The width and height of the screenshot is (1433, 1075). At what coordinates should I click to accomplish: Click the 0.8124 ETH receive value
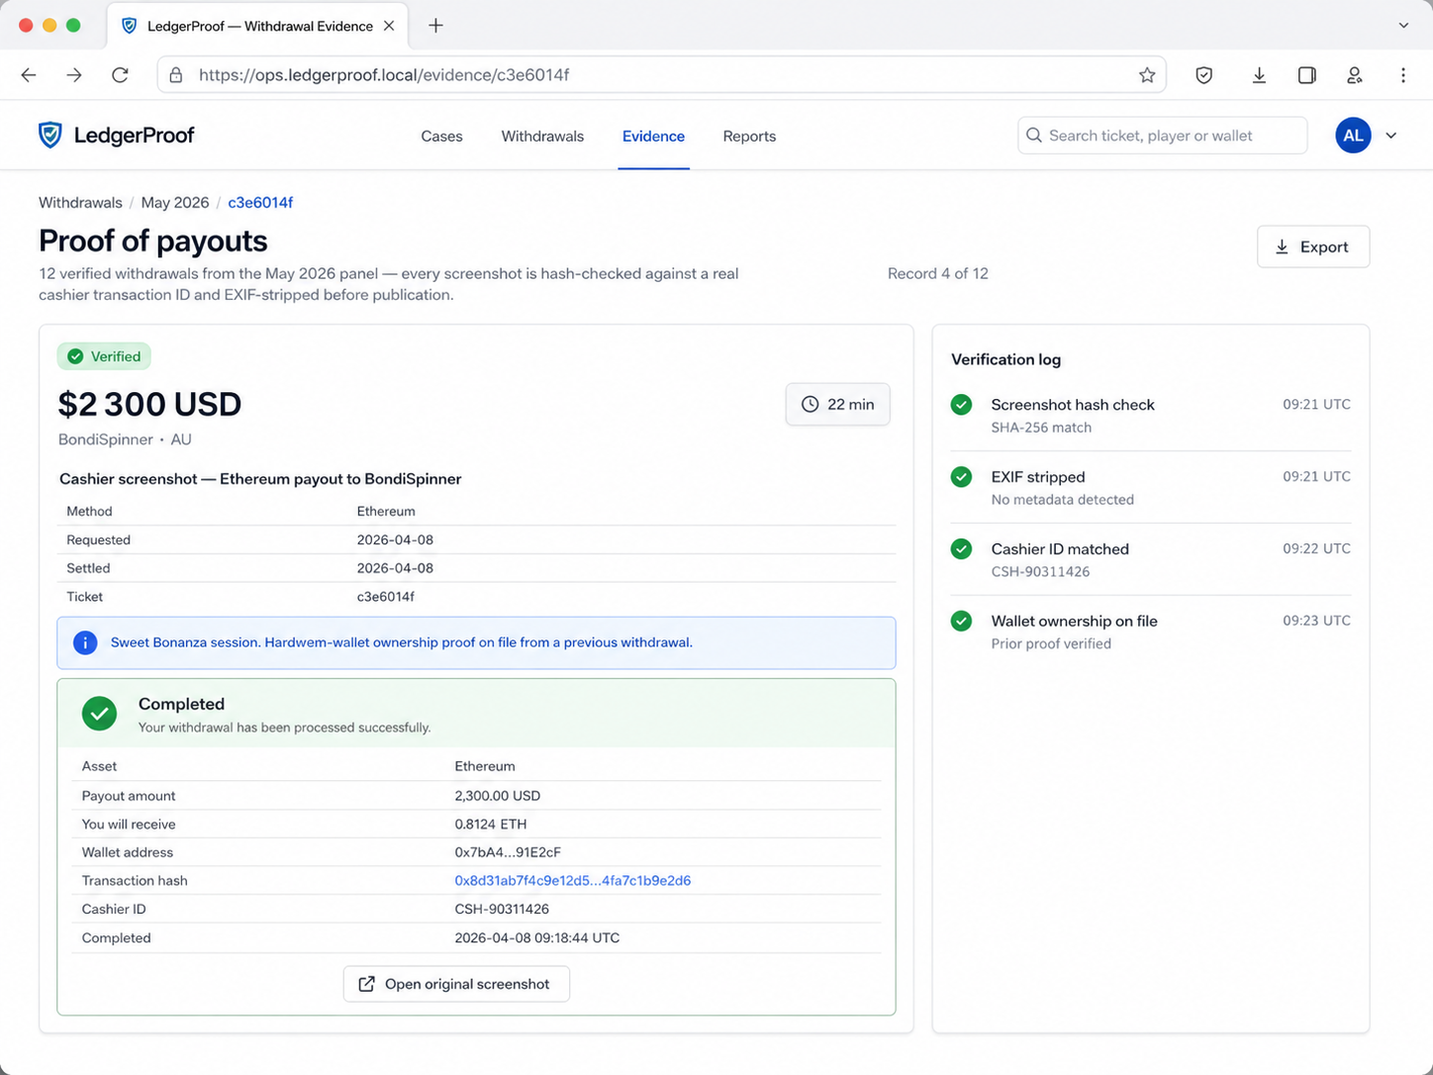[490, 824]
